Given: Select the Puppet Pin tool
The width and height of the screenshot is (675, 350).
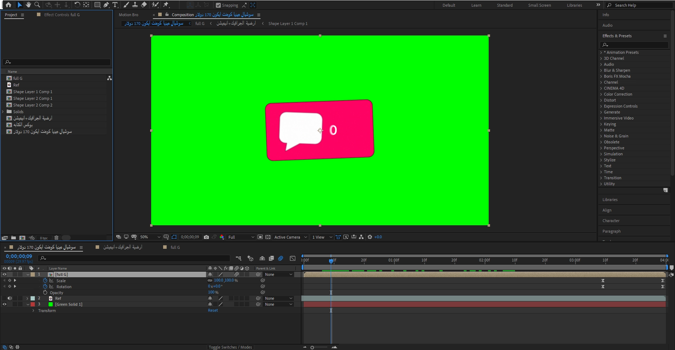Looking at the screenshot, I should (166, 5).
